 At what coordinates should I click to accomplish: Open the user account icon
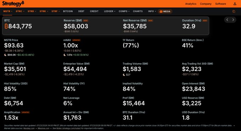coord(235,4)
